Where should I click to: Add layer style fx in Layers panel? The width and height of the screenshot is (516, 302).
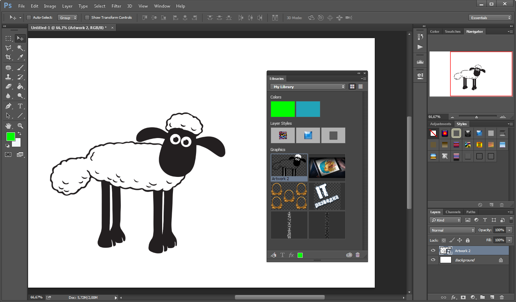pyautogui.click(x=454, y=297)
